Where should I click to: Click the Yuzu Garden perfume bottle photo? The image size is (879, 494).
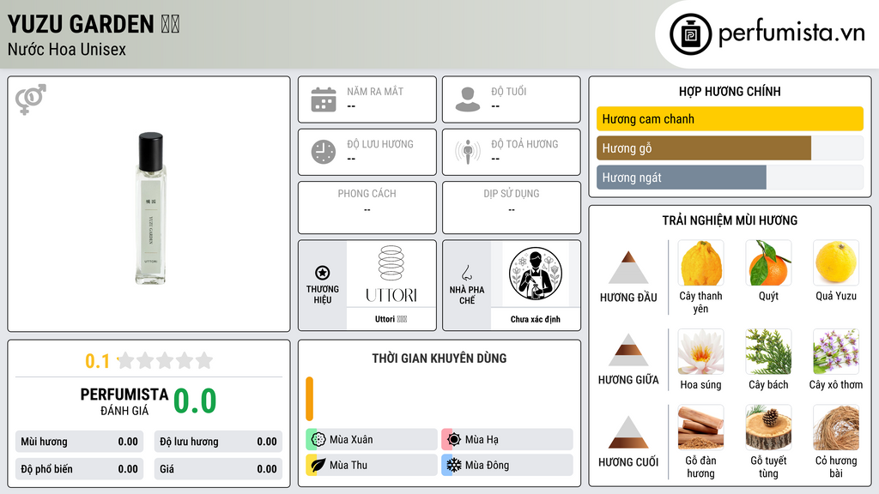click(x=150, y=208)
